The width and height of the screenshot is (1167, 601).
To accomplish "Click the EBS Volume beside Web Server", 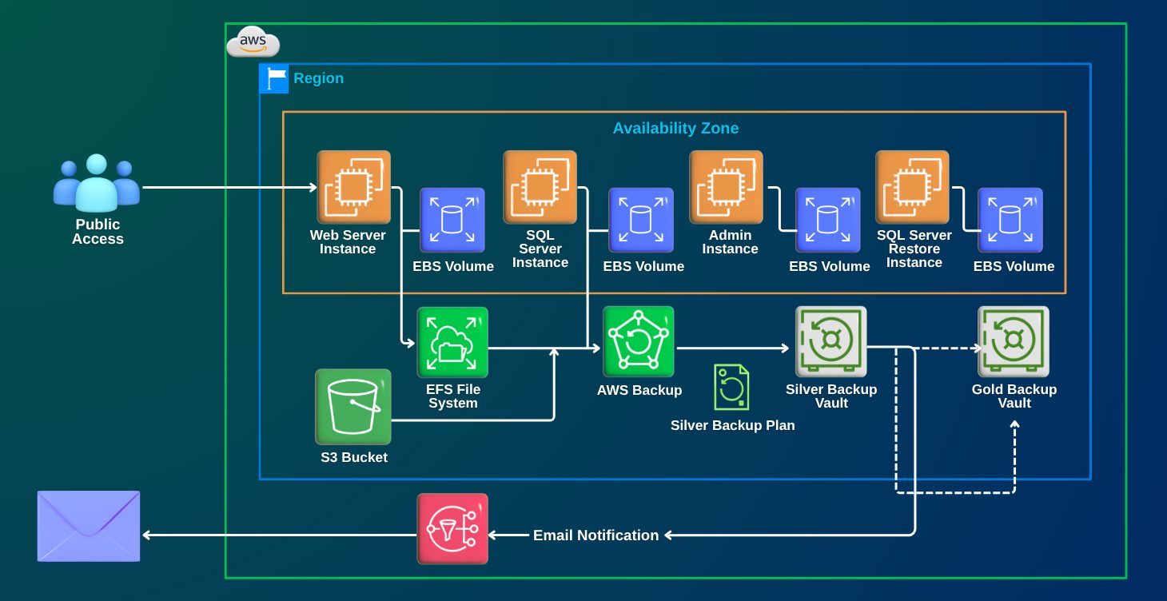I will pyautogui.click(x=452, y=221).
